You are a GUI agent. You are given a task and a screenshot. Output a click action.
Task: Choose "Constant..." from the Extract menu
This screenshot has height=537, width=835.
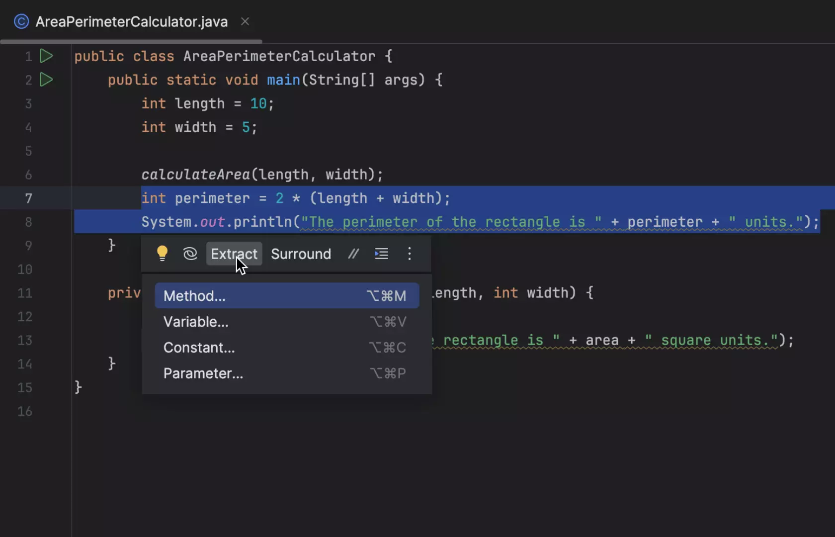pos(199,347)
